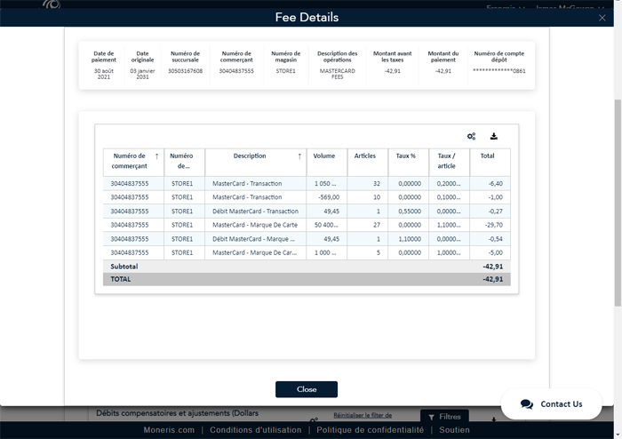
Task: Open table column settings gear icon
Action: point(471,137)
